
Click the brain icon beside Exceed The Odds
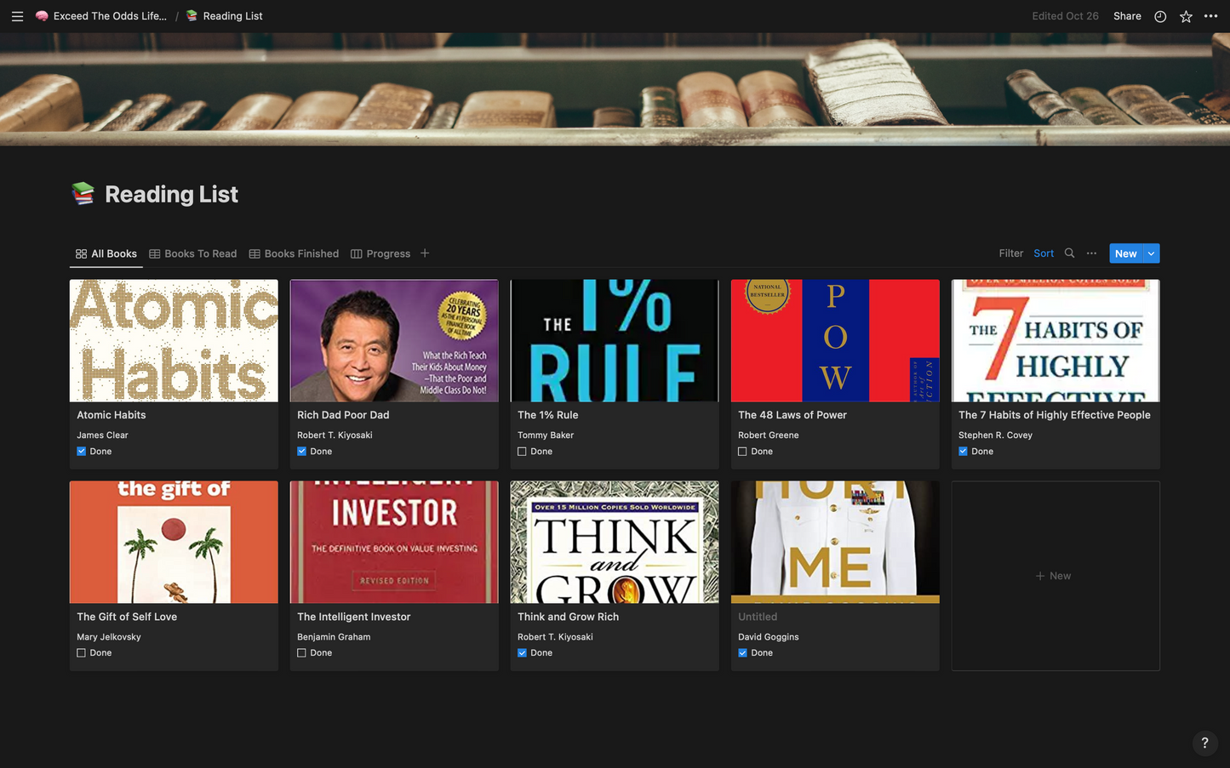(x=42, y=16)
